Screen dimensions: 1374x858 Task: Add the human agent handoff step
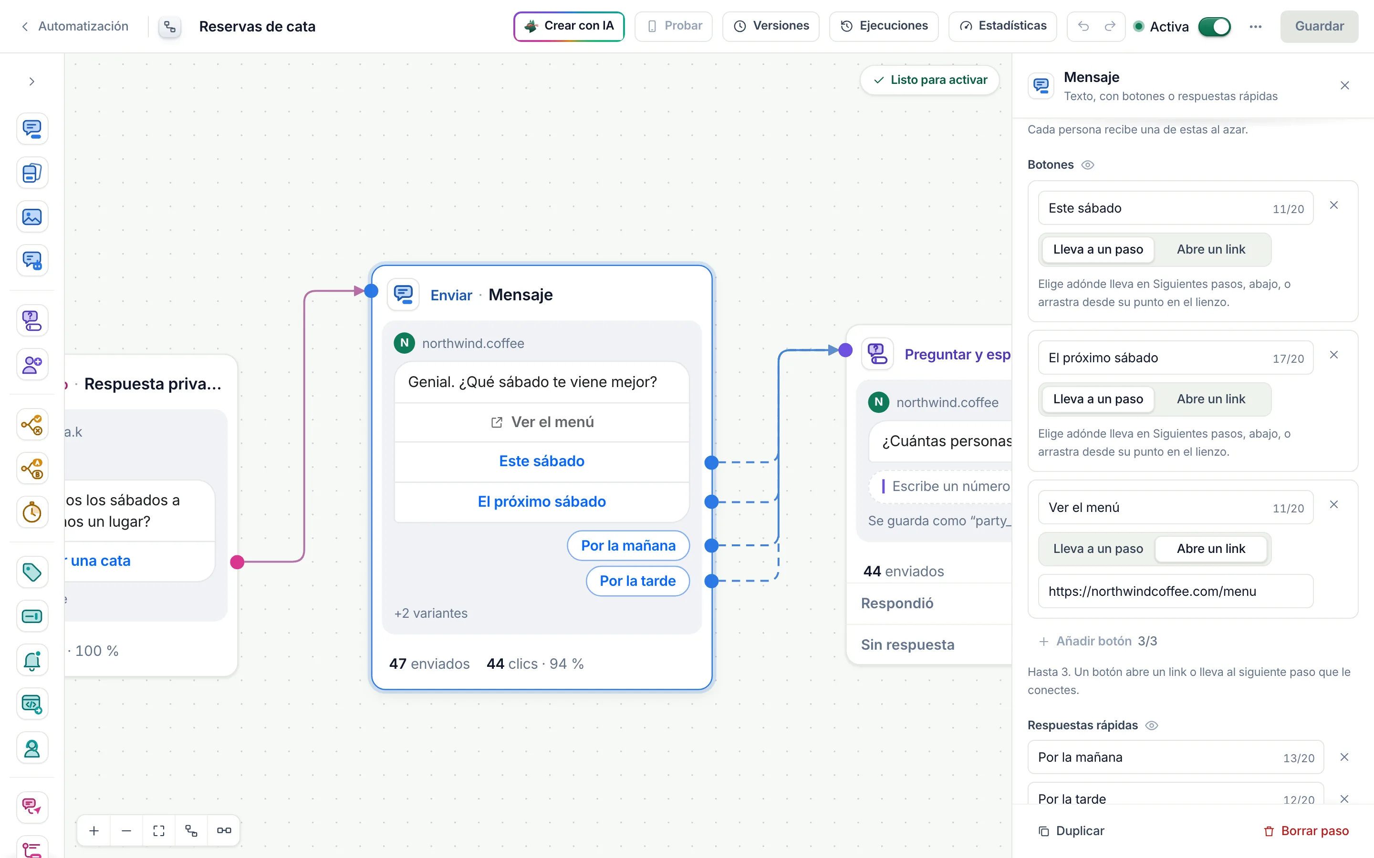tap(32, 748)
